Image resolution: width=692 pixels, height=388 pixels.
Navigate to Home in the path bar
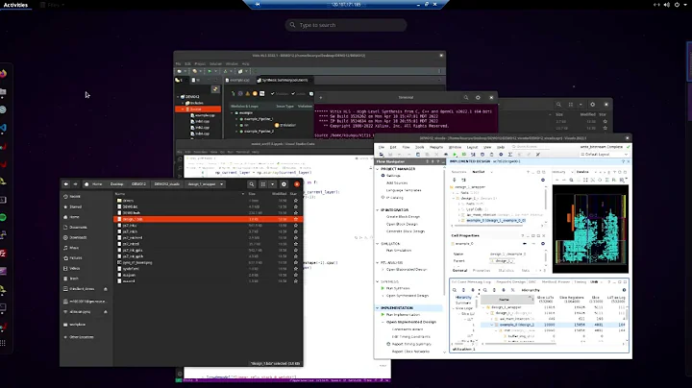point(93,184)
